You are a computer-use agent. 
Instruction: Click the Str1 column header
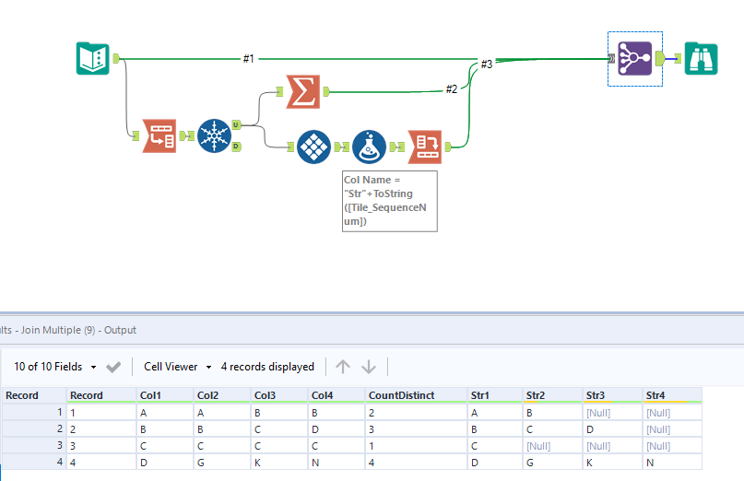[x=495, y=395]
